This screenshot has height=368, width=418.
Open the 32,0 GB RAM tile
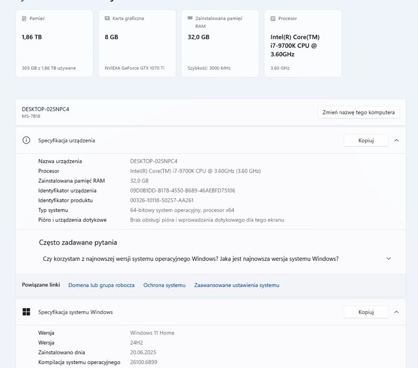pyautogui.click(x=220, y=44)
